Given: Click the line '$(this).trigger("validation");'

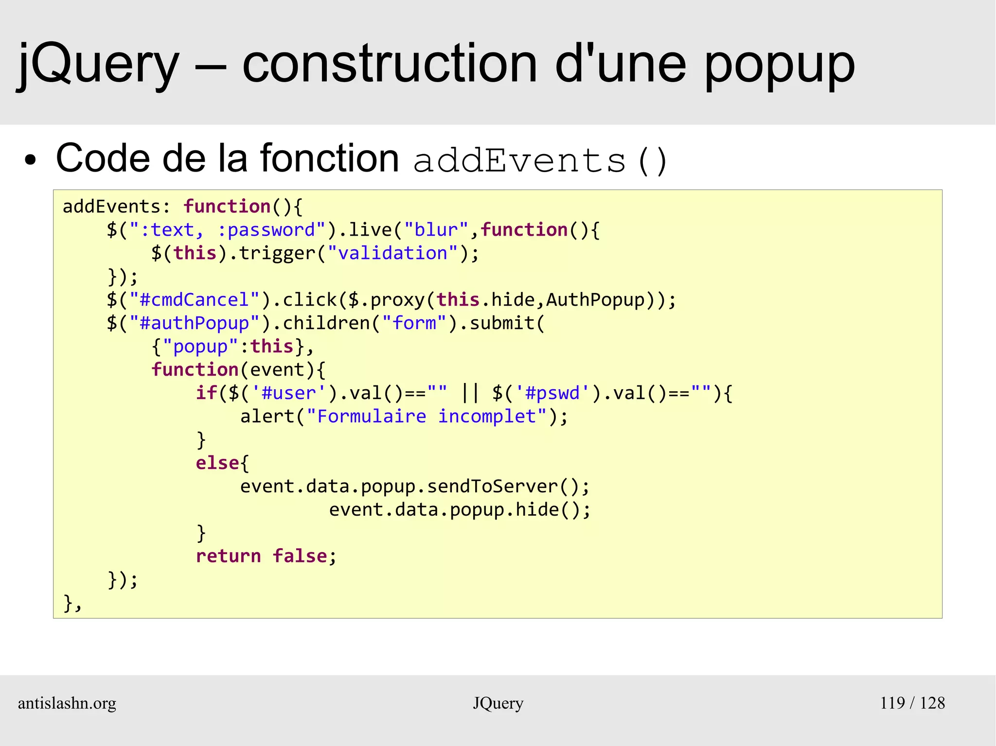Looking at the screenshot, I should 315,254.
